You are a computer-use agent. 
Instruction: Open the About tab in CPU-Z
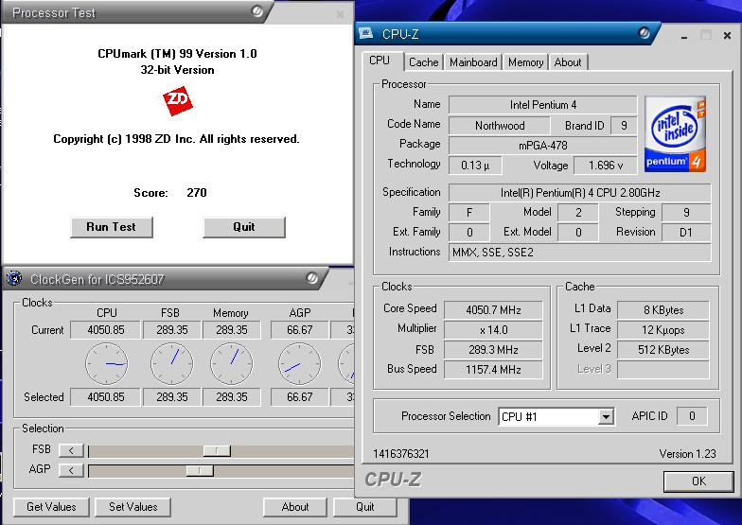point(568,62)
